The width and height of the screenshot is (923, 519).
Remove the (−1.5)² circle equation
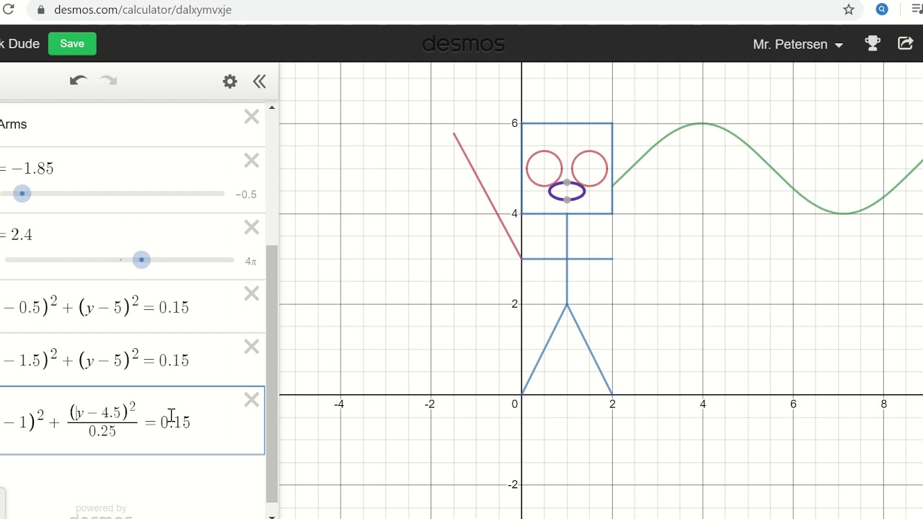point(252,347)
